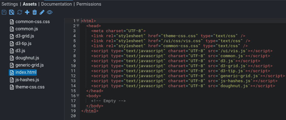This screenshot has height=120, width=286.
Task: Go to the Permissions tab
Action: 89,4
